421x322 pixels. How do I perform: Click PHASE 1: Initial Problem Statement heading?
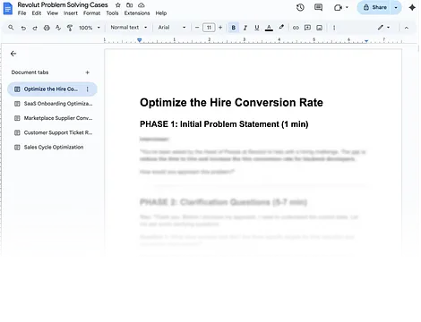224,124
